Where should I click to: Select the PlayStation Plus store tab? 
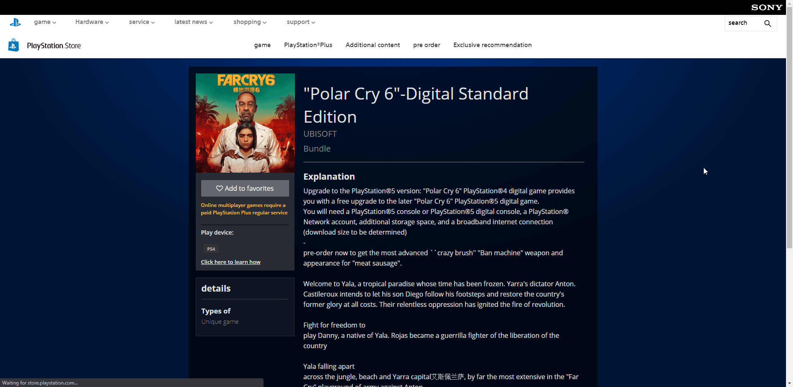(308, 45)
